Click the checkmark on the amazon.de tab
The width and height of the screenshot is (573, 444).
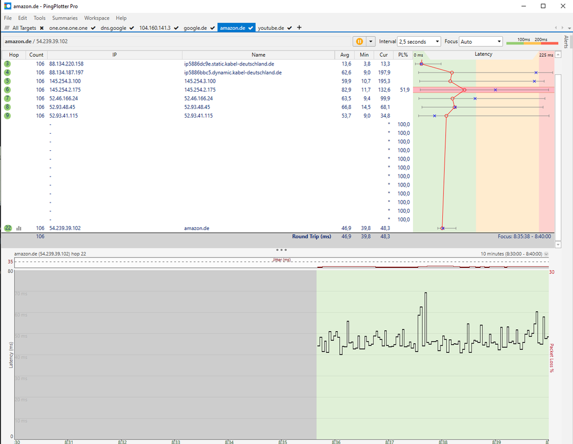coord(251,28)
